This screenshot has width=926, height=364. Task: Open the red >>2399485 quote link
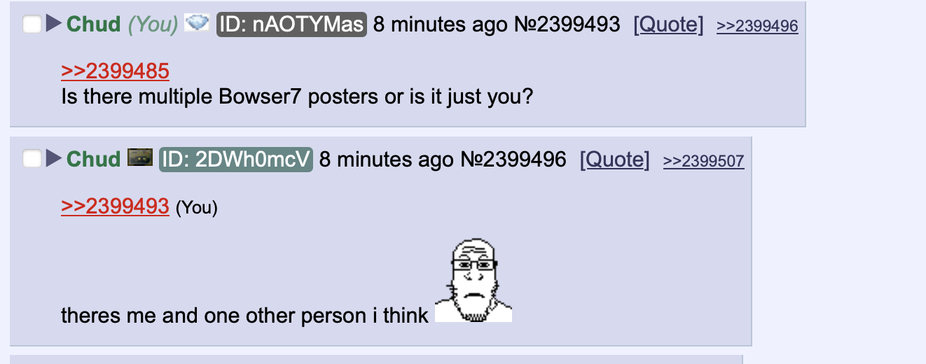[116, 71]
